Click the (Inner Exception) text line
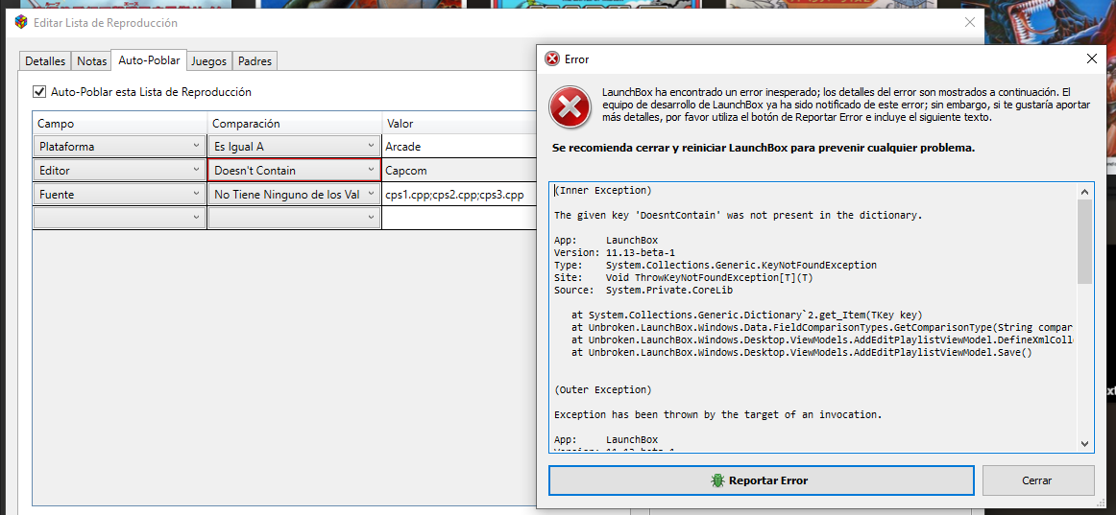 coord(603,191)
